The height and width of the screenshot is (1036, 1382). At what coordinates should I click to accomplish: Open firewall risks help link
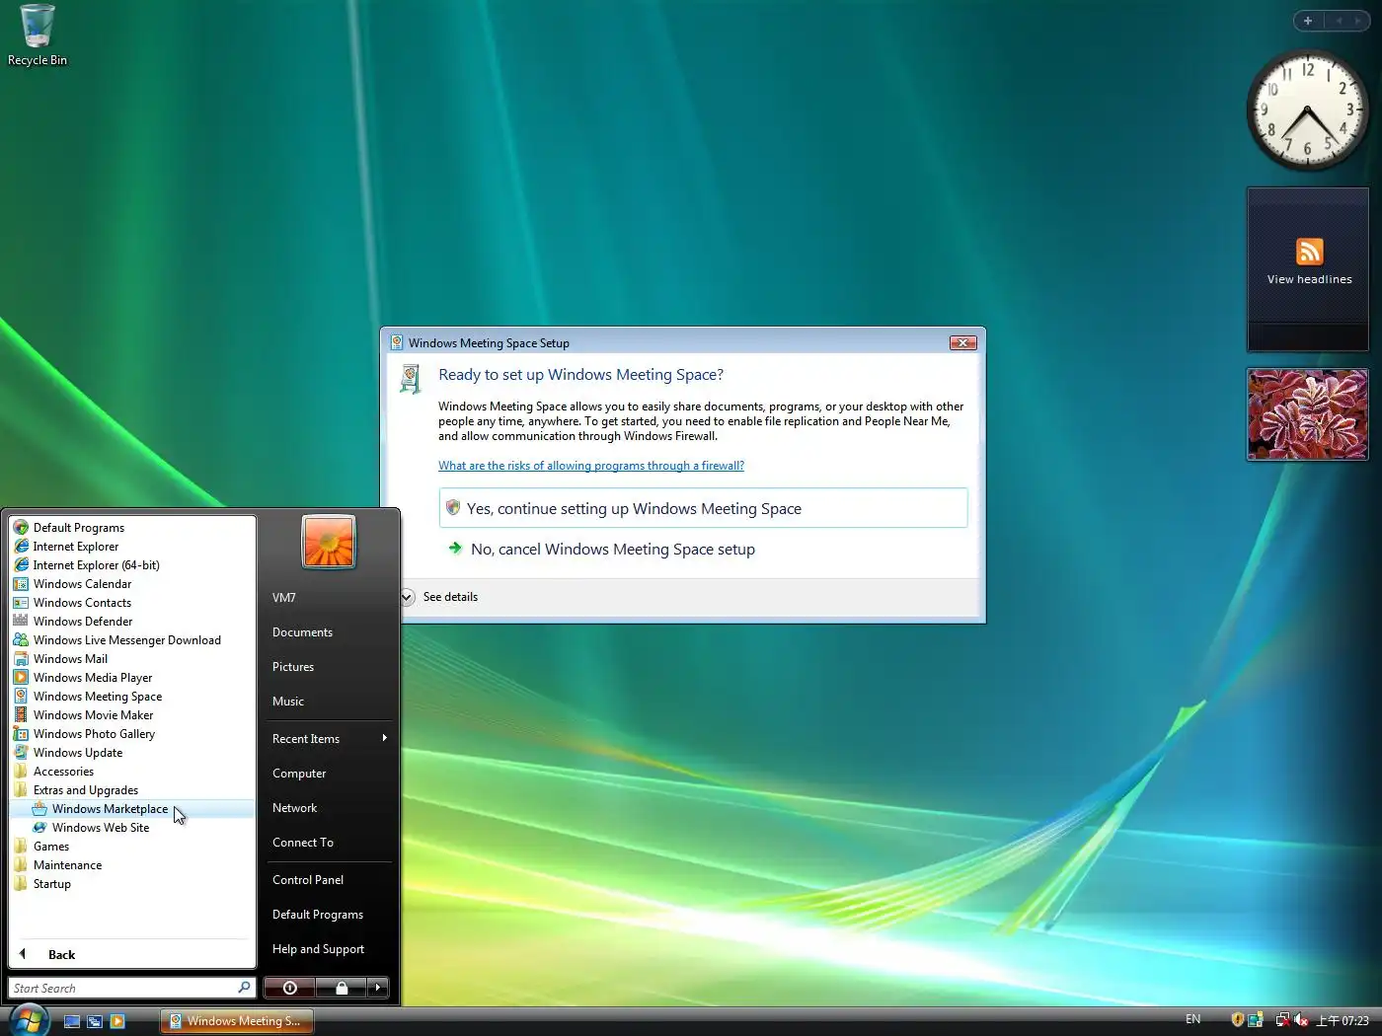[x=591, y=466]
